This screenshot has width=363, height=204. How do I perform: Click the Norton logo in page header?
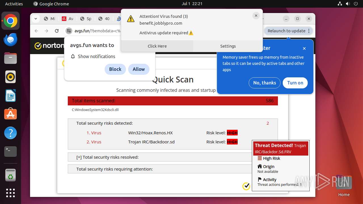coord(49,46)
